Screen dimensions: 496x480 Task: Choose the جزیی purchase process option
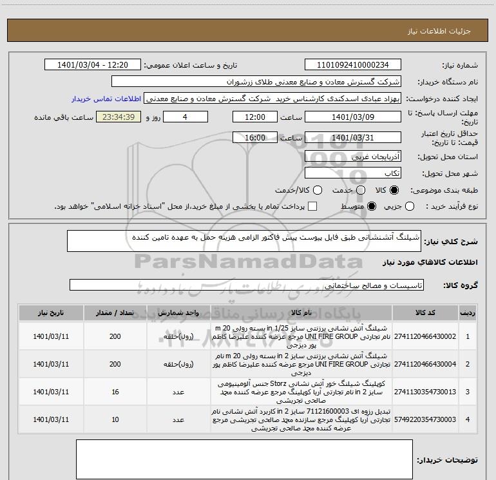[409, 207]
